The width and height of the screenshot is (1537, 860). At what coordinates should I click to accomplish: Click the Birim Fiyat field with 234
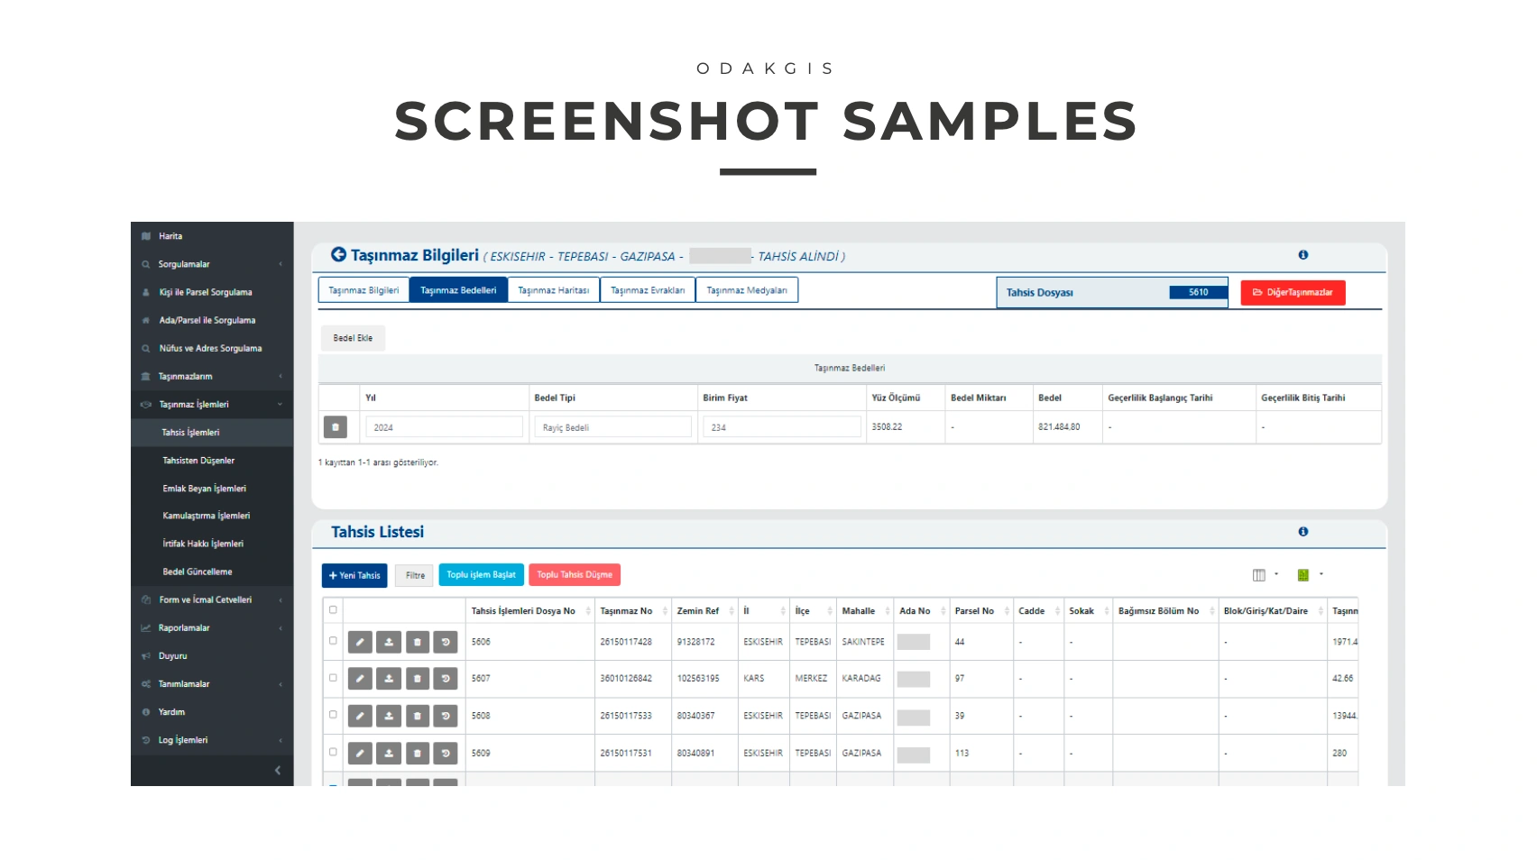[782, 427]
